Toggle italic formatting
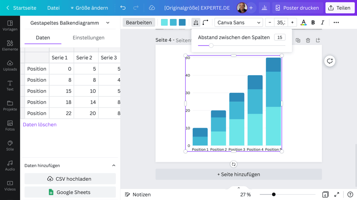357x200 pixels. [x=322, y=23]
